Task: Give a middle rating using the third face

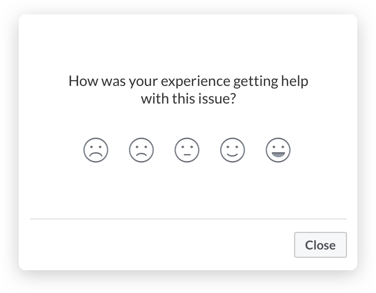Action: (187, 150)
